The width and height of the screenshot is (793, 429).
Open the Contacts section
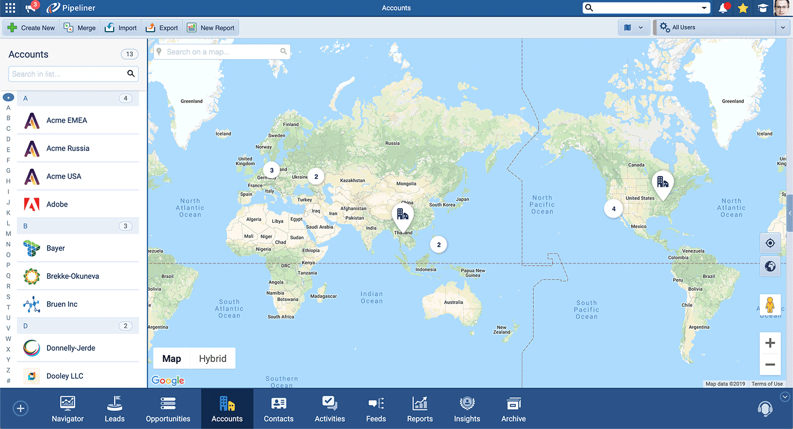pyautogui.click(x=279, y=408)
